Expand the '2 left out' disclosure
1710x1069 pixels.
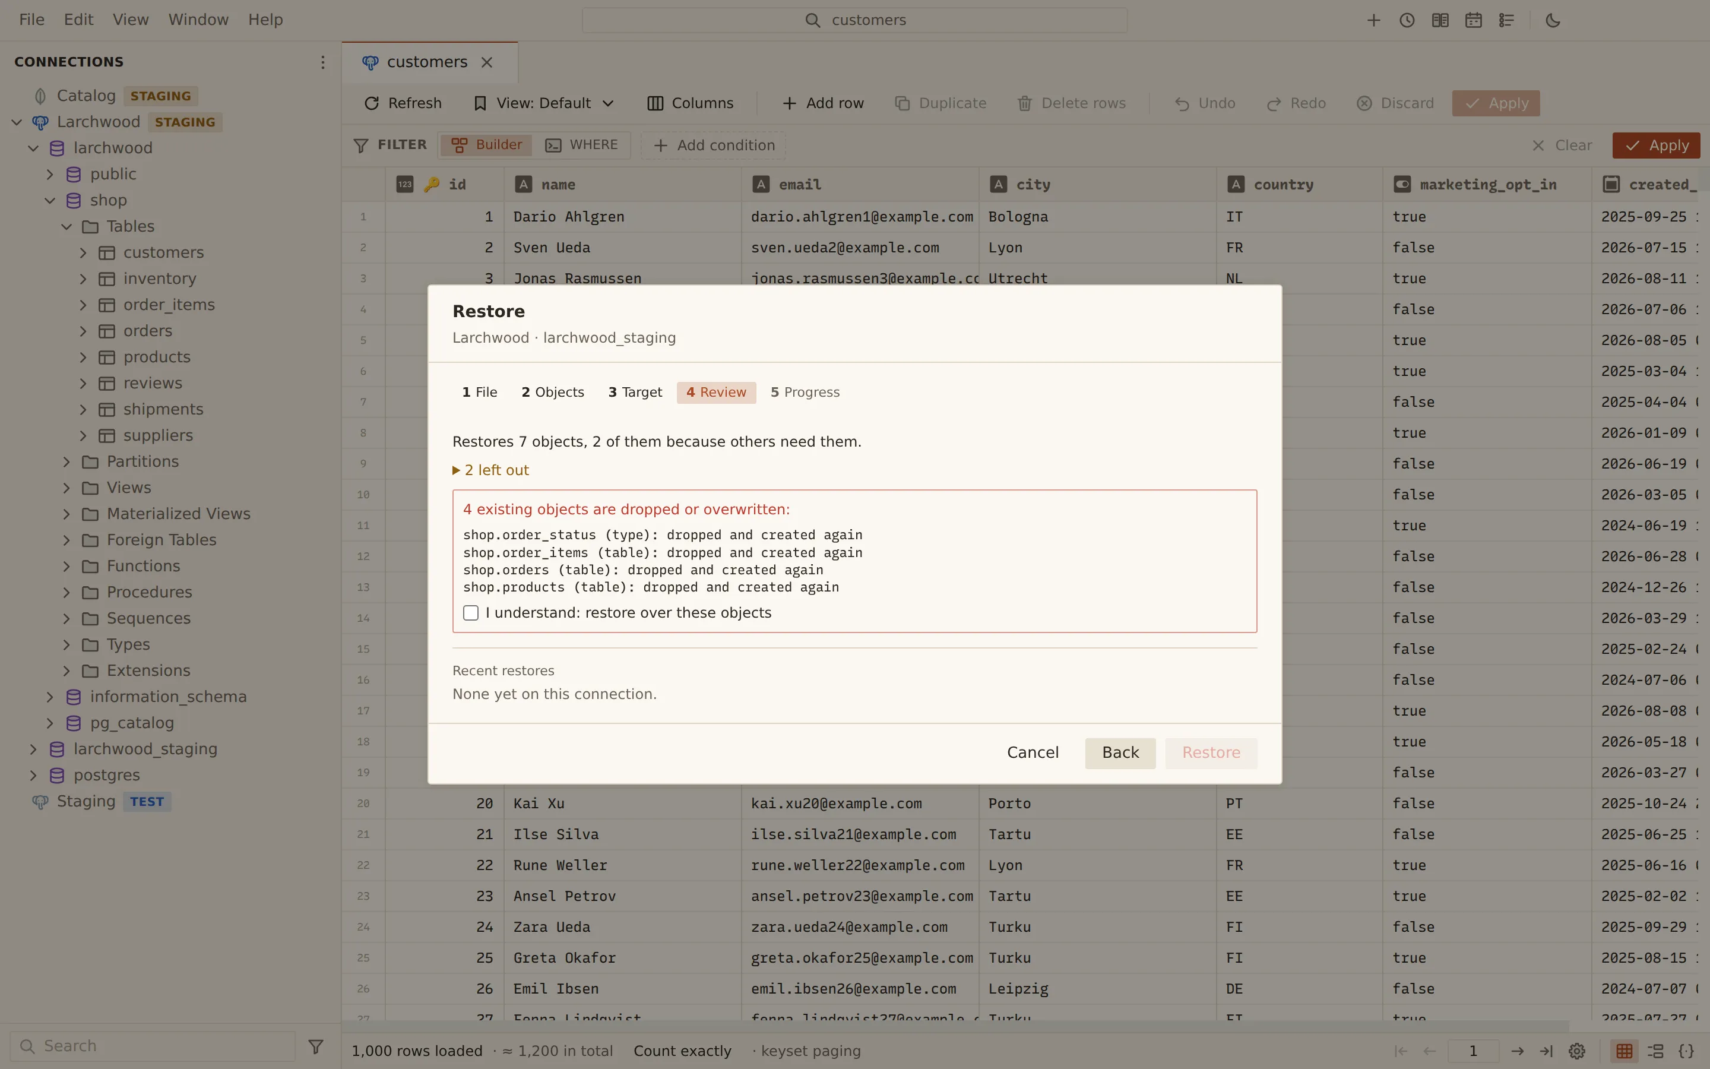click(x=490, y=470)
